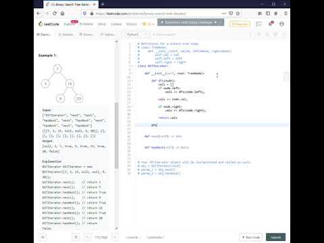Open the Contest nav item

pos(116,24)
